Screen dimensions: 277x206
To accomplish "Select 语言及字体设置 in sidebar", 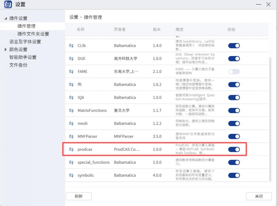I will pos(25,42).
